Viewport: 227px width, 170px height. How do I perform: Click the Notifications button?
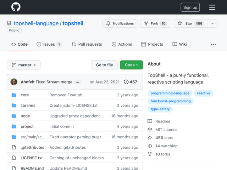(x=120, y=24)
